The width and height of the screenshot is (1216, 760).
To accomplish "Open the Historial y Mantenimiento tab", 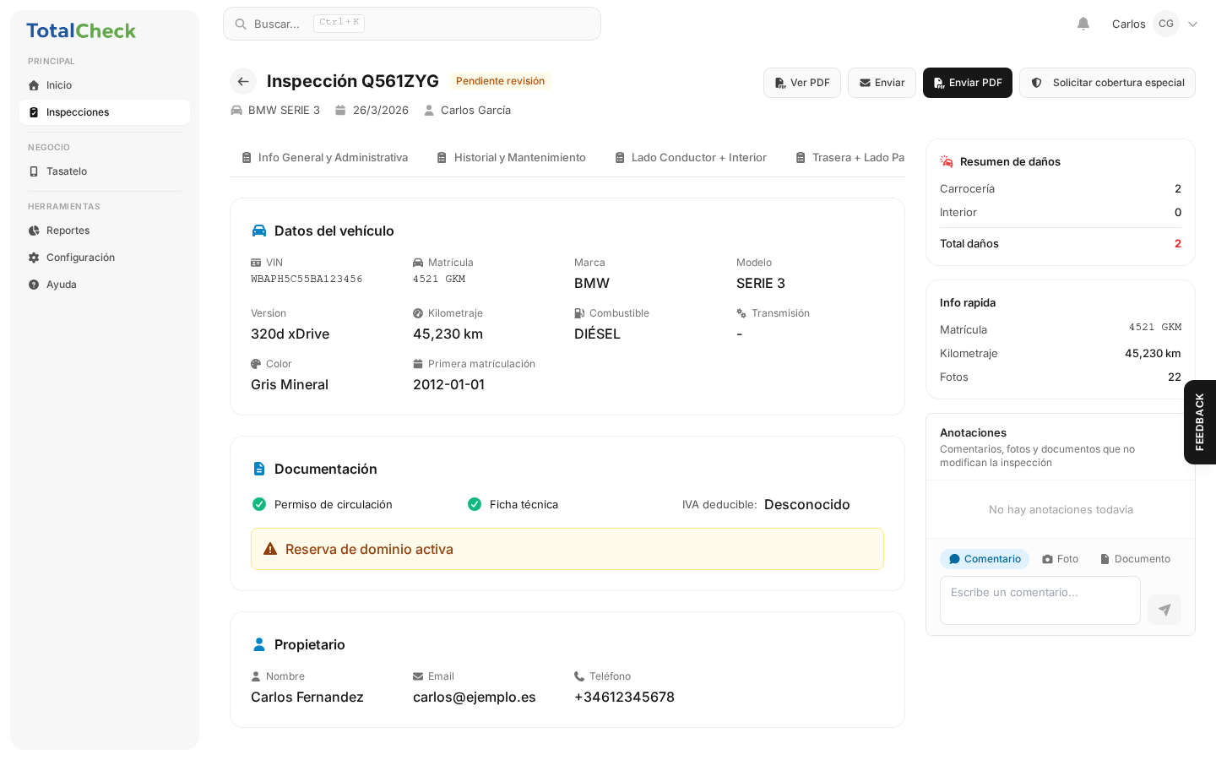I will (x=511, y=158).
